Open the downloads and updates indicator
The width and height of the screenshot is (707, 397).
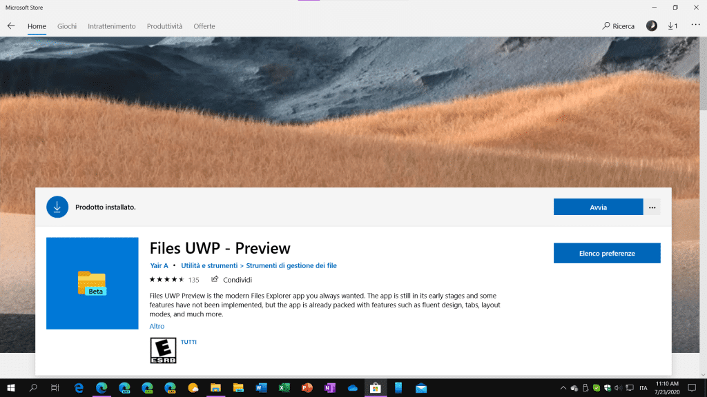(672, 26)
